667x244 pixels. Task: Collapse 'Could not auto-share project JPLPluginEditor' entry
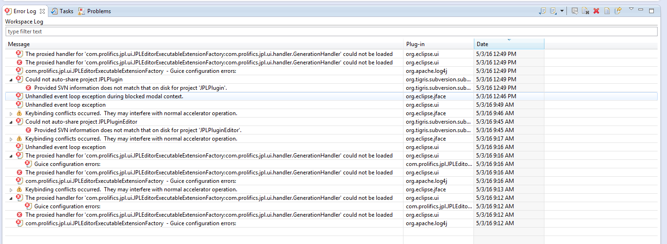[x=11, y=122]
